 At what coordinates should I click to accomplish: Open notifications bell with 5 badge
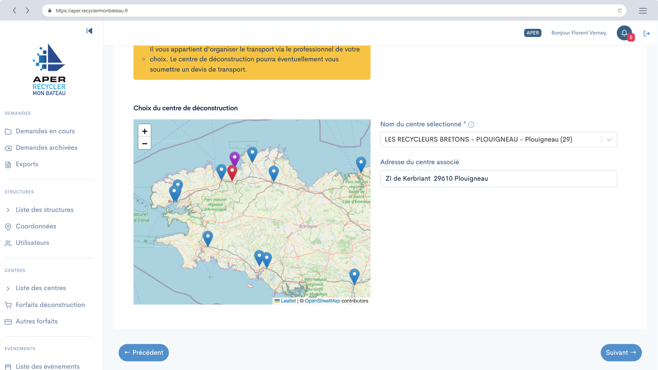click(624, 33)
